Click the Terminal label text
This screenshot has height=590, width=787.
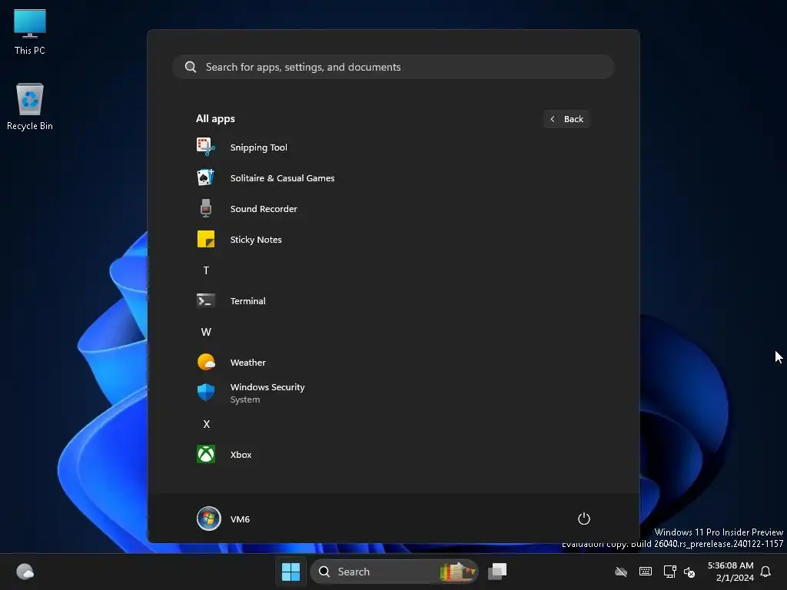coord(248,301)
